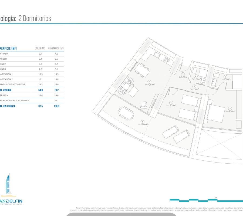
Task: Click the terrace dining table drawing
Action: point(126,113)
